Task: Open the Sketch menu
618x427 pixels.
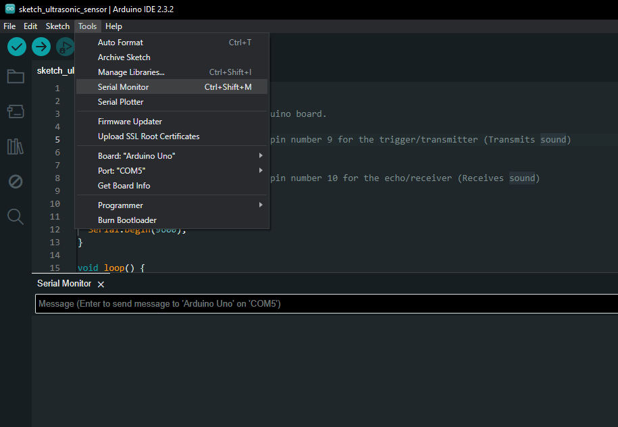Action: (57, 26)
